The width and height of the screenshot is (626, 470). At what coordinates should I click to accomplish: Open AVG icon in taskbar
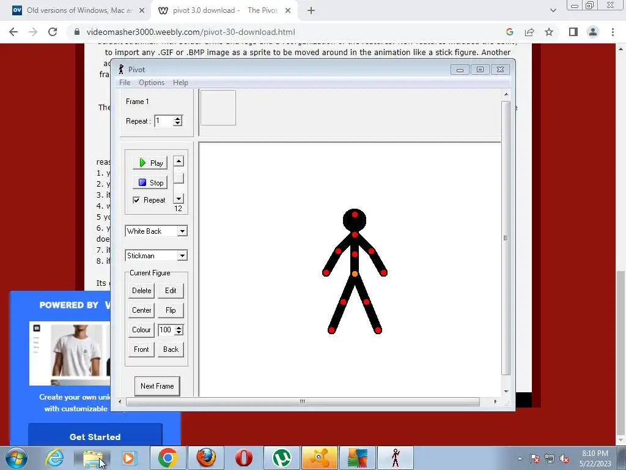click(x=358, y=458)
